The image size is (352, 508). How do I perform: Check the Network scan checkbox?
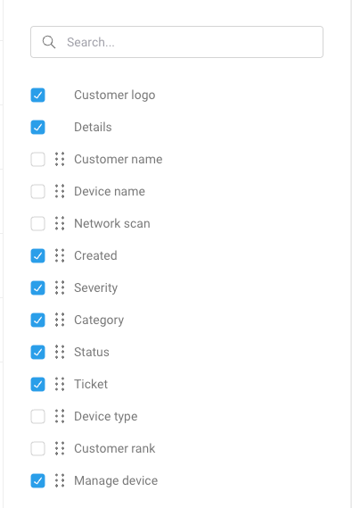coord(37,223)
